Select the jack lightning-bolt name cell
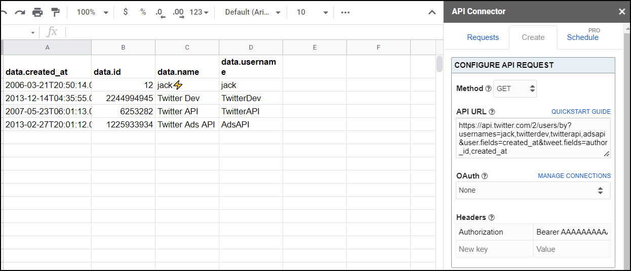Screen dimensions: 631x271 coord(187,85)
